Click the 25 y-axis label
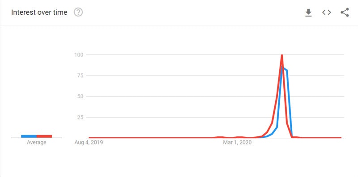Viewport: 358px width, 177px height. pyautogui.click(x=80, y=117)
